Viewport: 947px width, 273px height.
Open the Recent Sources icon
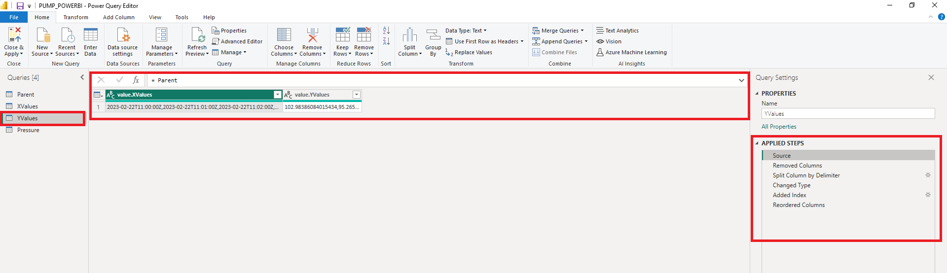pyautogui.click(x=68, y=35)
